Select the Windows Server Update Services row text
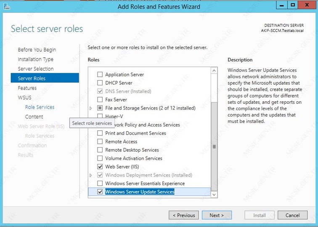Image resolution: width=318 pixels, height=227 pixels. pyautogui.click(x=140, y=192)
